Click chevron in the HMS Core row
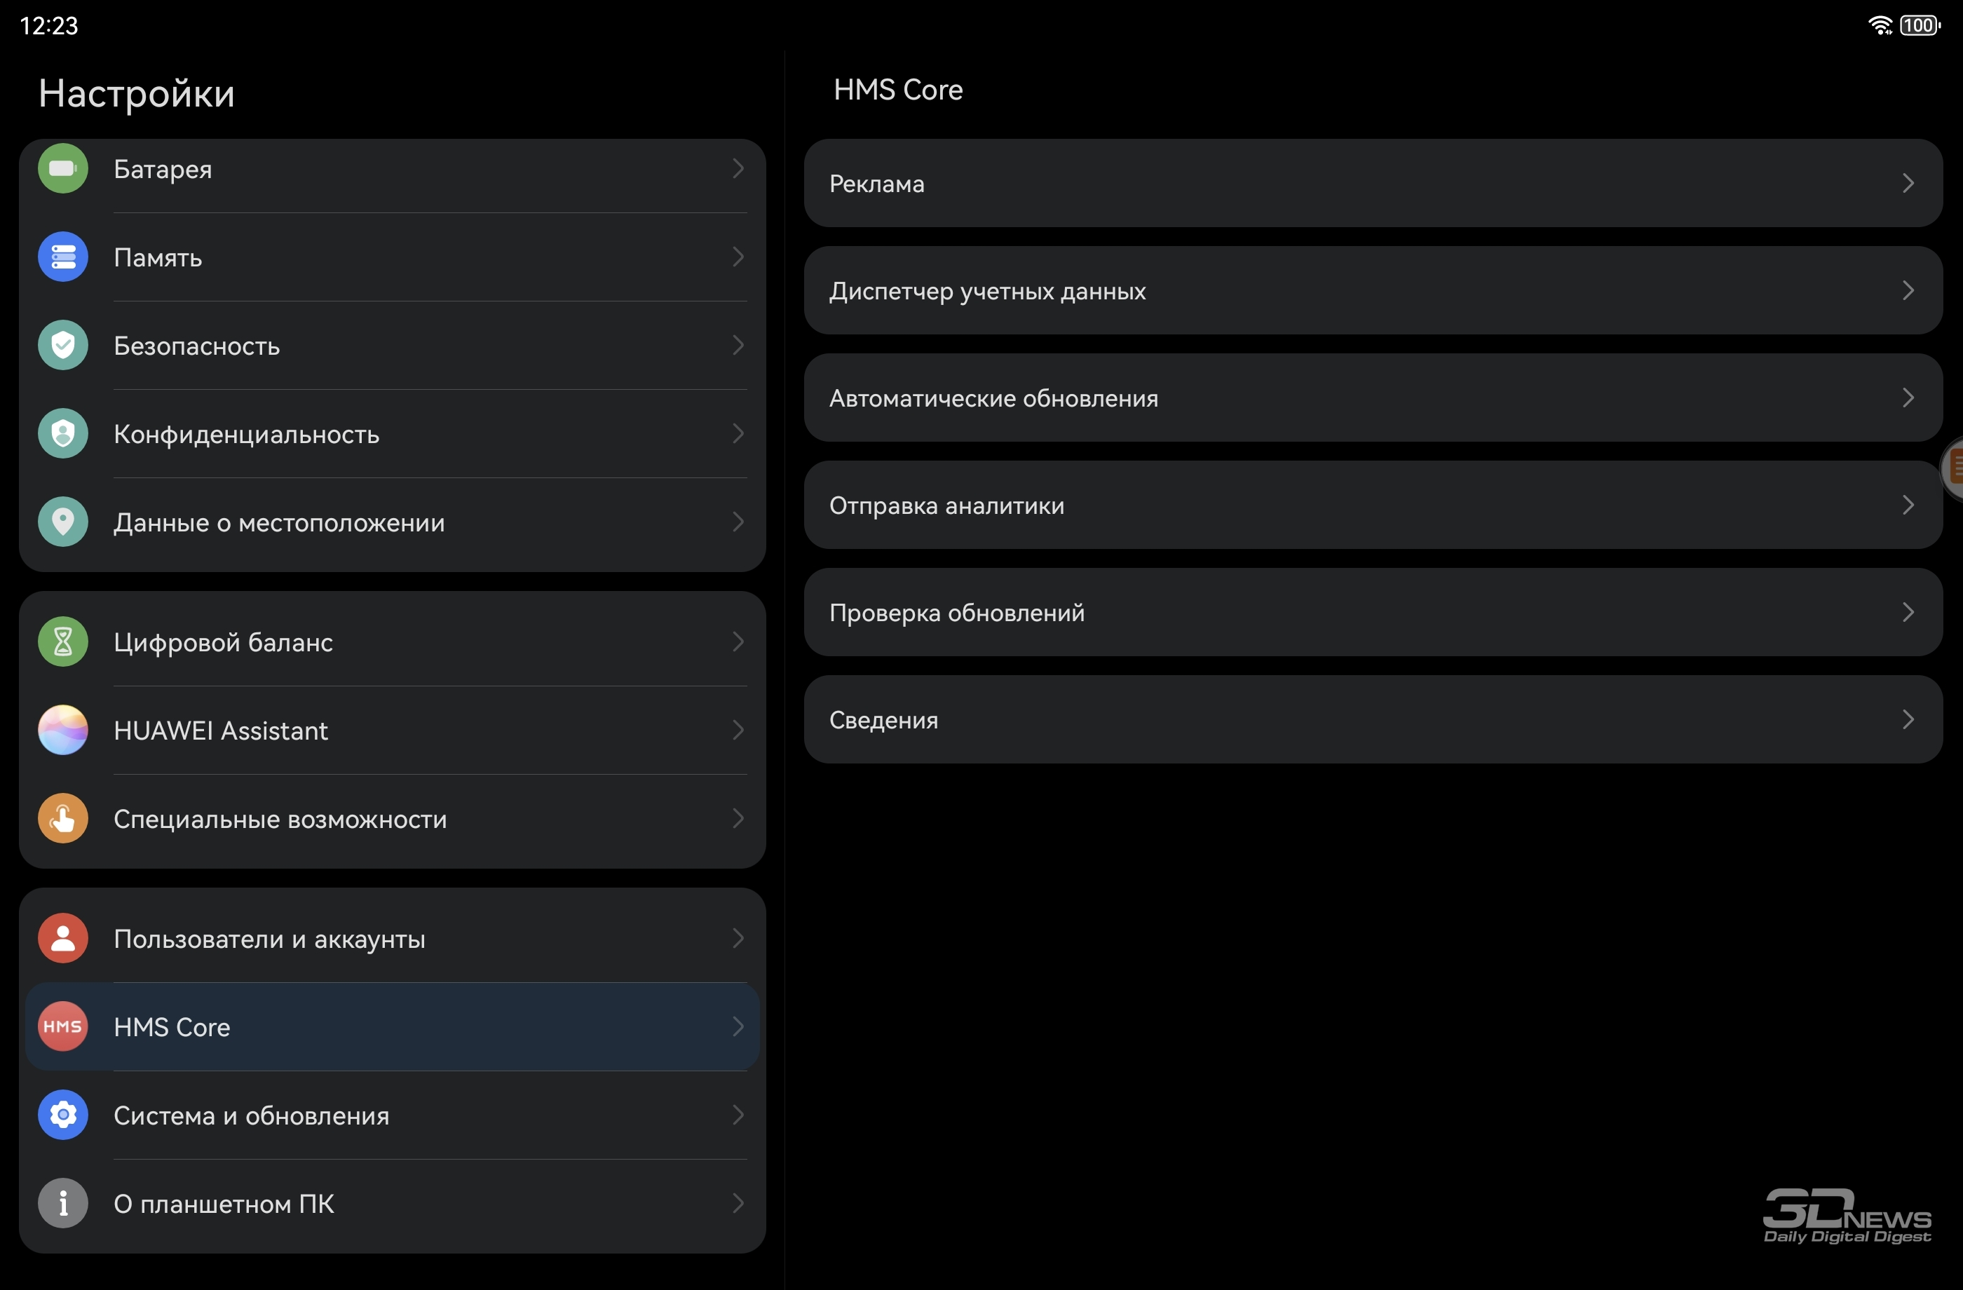Image resolution: width=1963 pixels, height=1290 pixels. click(x=738, y=1027)
